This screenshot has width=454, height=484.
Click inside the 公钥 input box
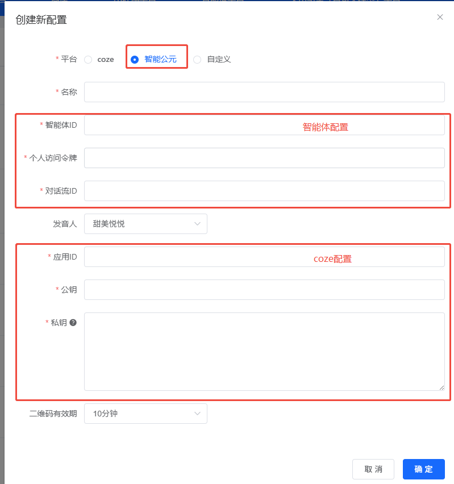click(x=264, y=290)
